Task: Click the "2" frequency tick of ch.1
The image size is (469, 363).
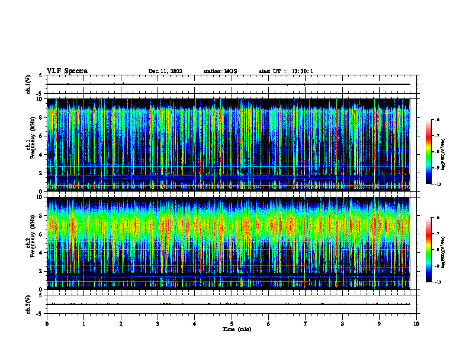Action: point(41,173)
